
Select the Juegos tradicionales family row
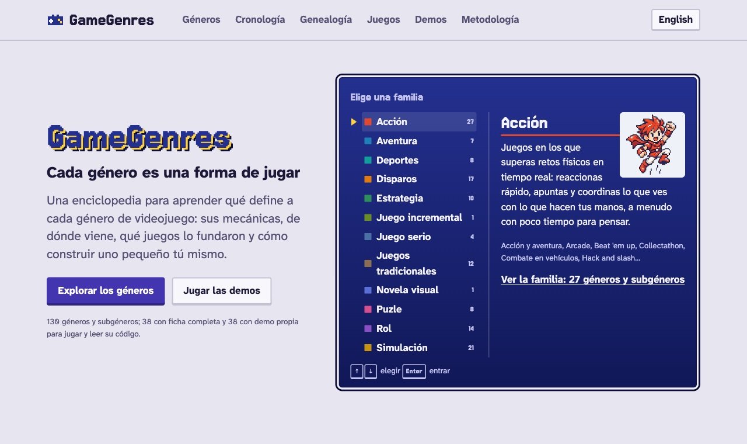419,263
